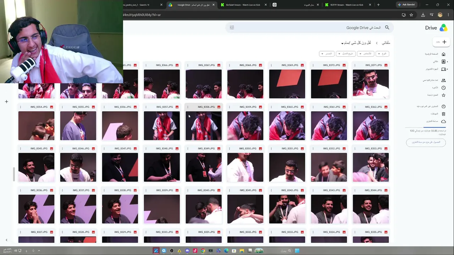Switch to ROTYY Stream Kick tab
This screenshot has width=454, height=255.
[x=348, y=5]
